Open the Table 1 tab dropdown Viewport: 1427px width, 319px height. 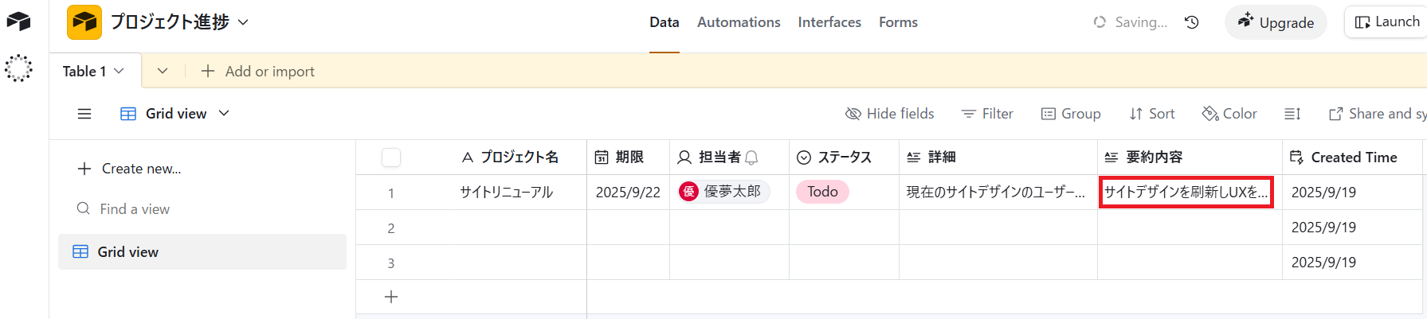tap(119, 71)
